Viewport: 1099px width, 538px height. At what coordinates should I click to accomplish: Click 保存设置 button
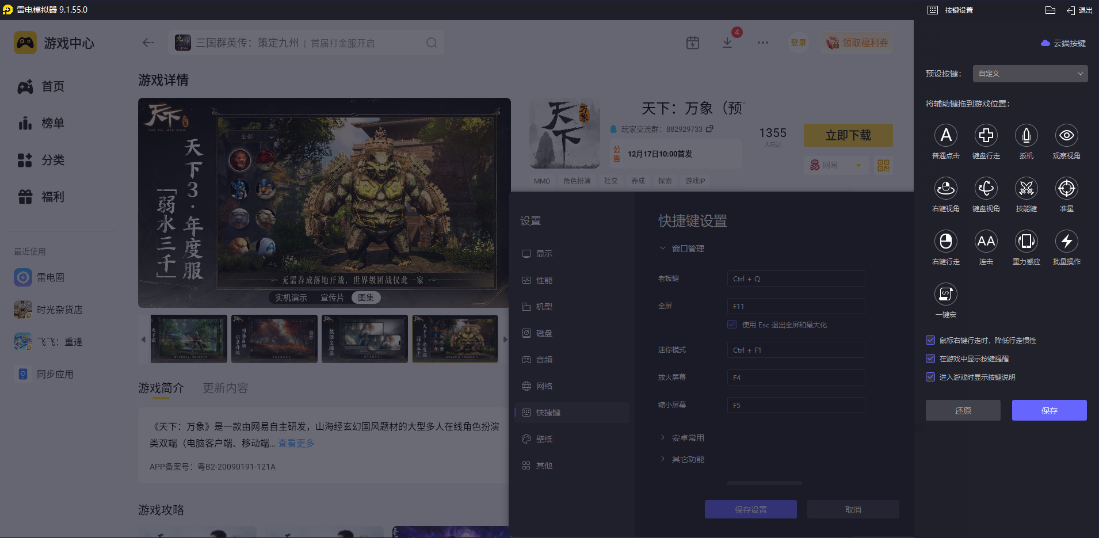[751, 509]
